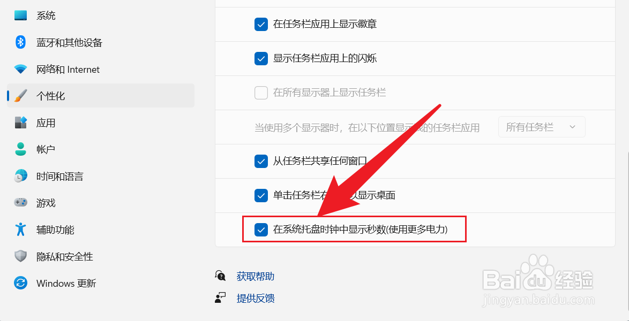Viewport: 629px width, 321px height.
Task: Toggle the 单击任务栏 显示桌面 checkbox
Action: coord(261,196)
